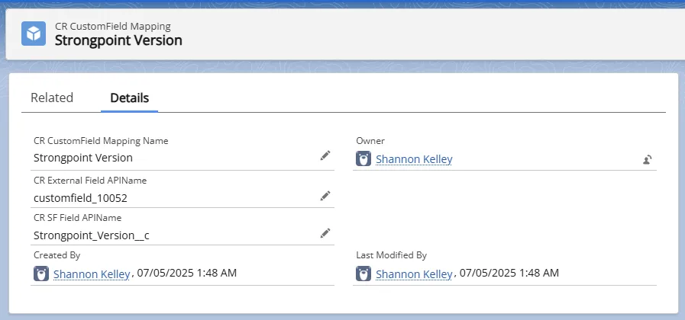Click the Last Modified By avatar icon
Viewport: 685px width, 320px height.
tap(364, 274)
